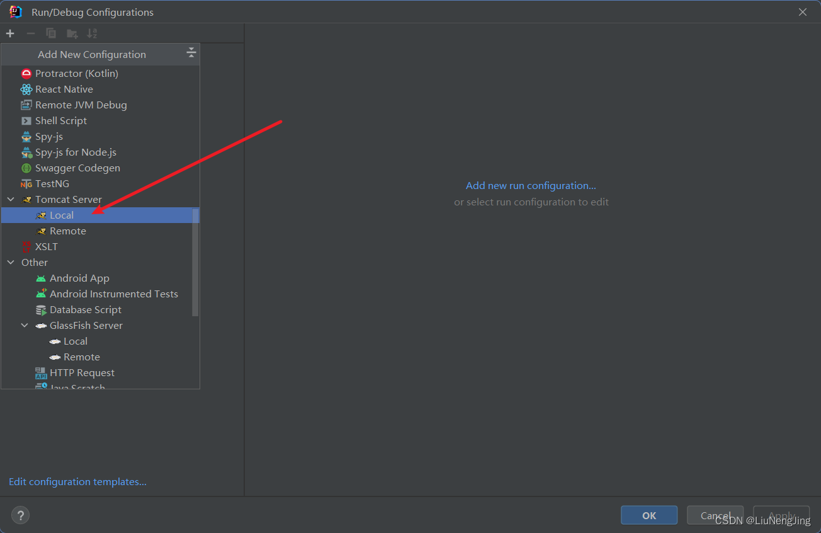The height and width of the screenshot is (533, 821).
Task: Click the Sort configurations icon
Action: [92, 33]
